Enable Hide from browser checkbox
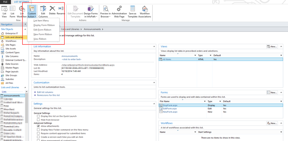 point(38,119)
